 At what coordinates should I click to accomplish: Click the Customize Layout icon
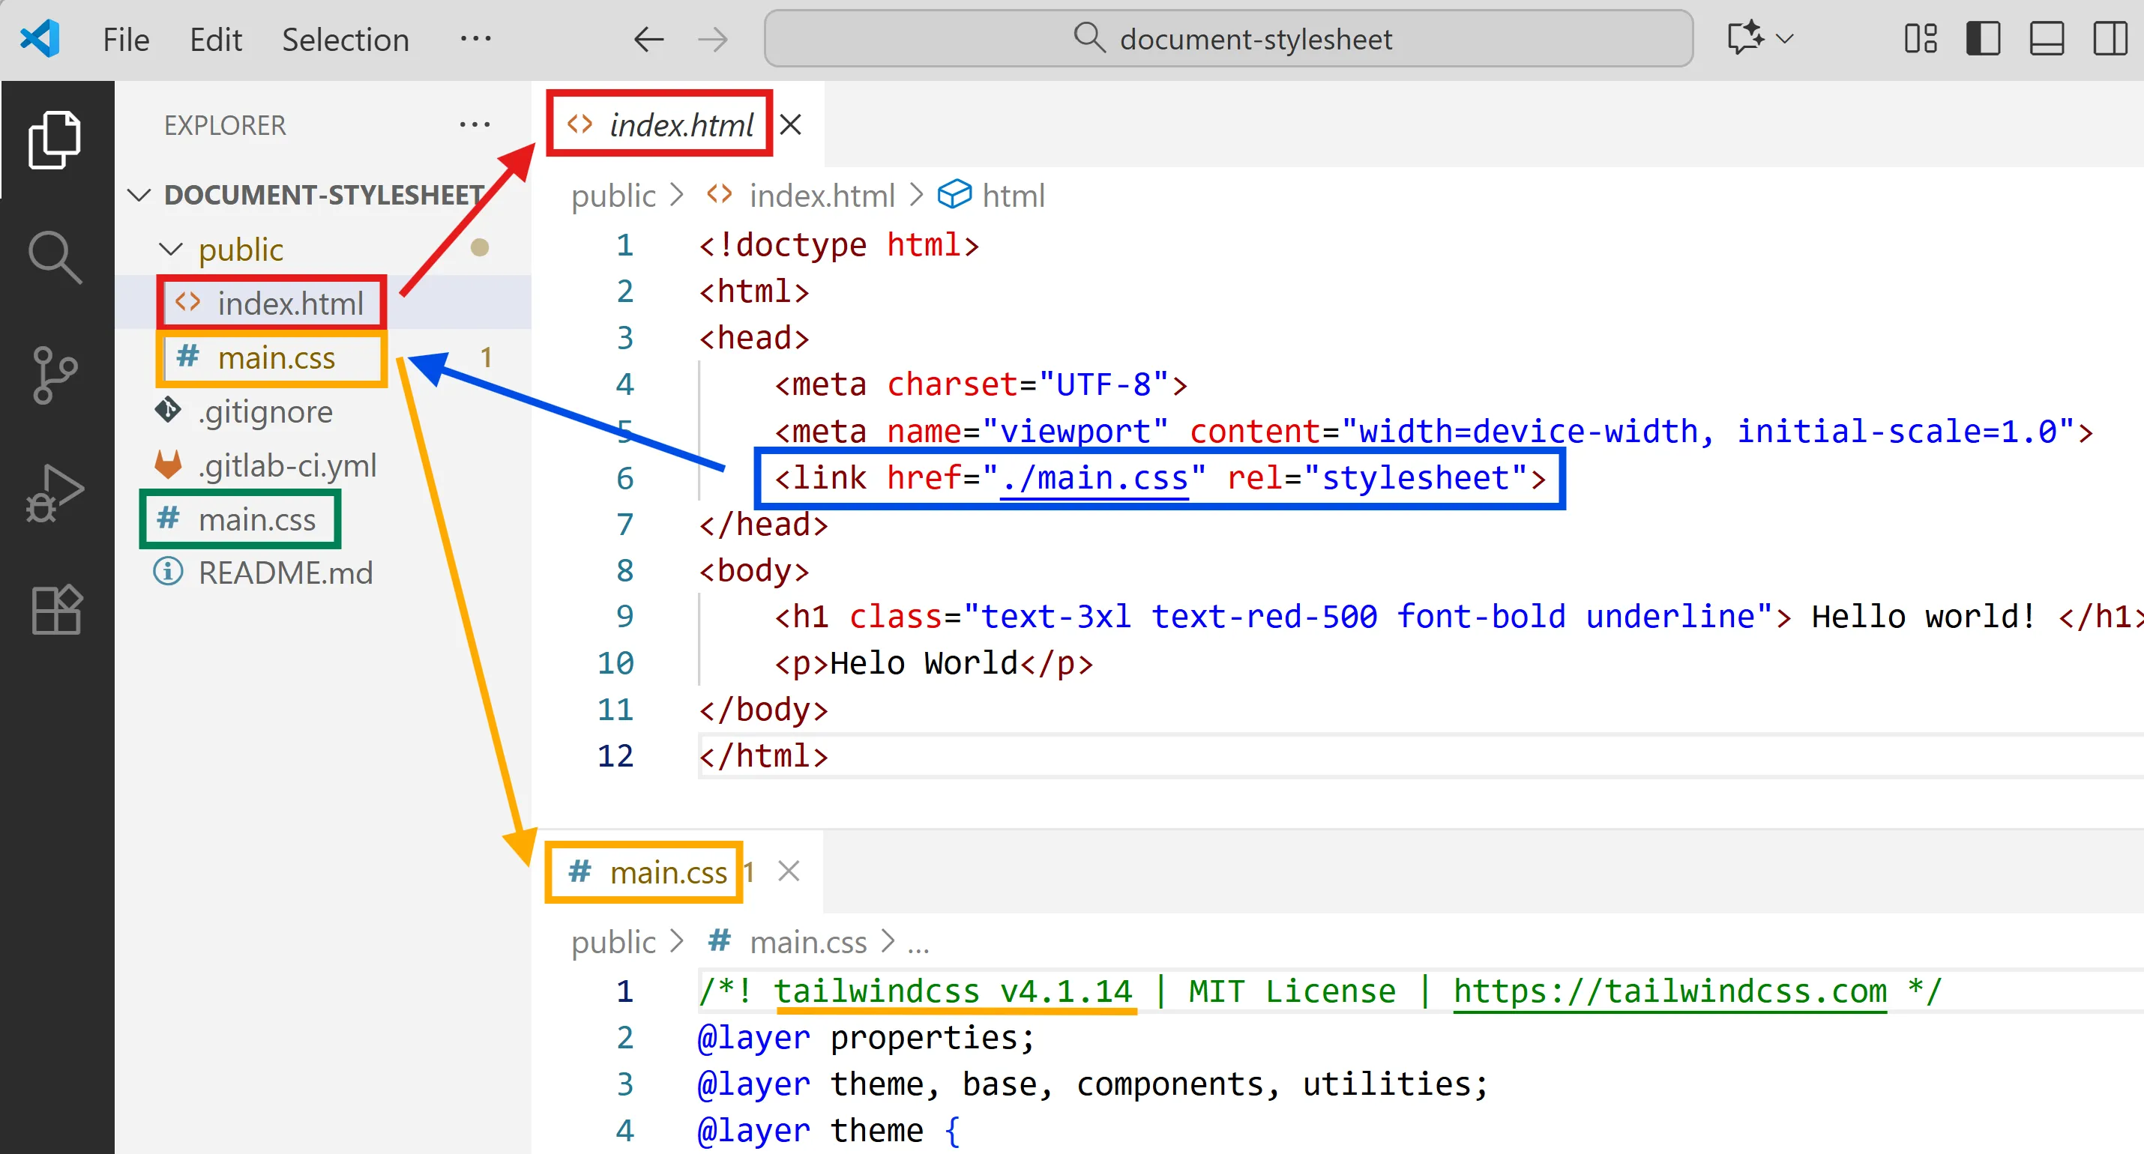[1920, 38]
